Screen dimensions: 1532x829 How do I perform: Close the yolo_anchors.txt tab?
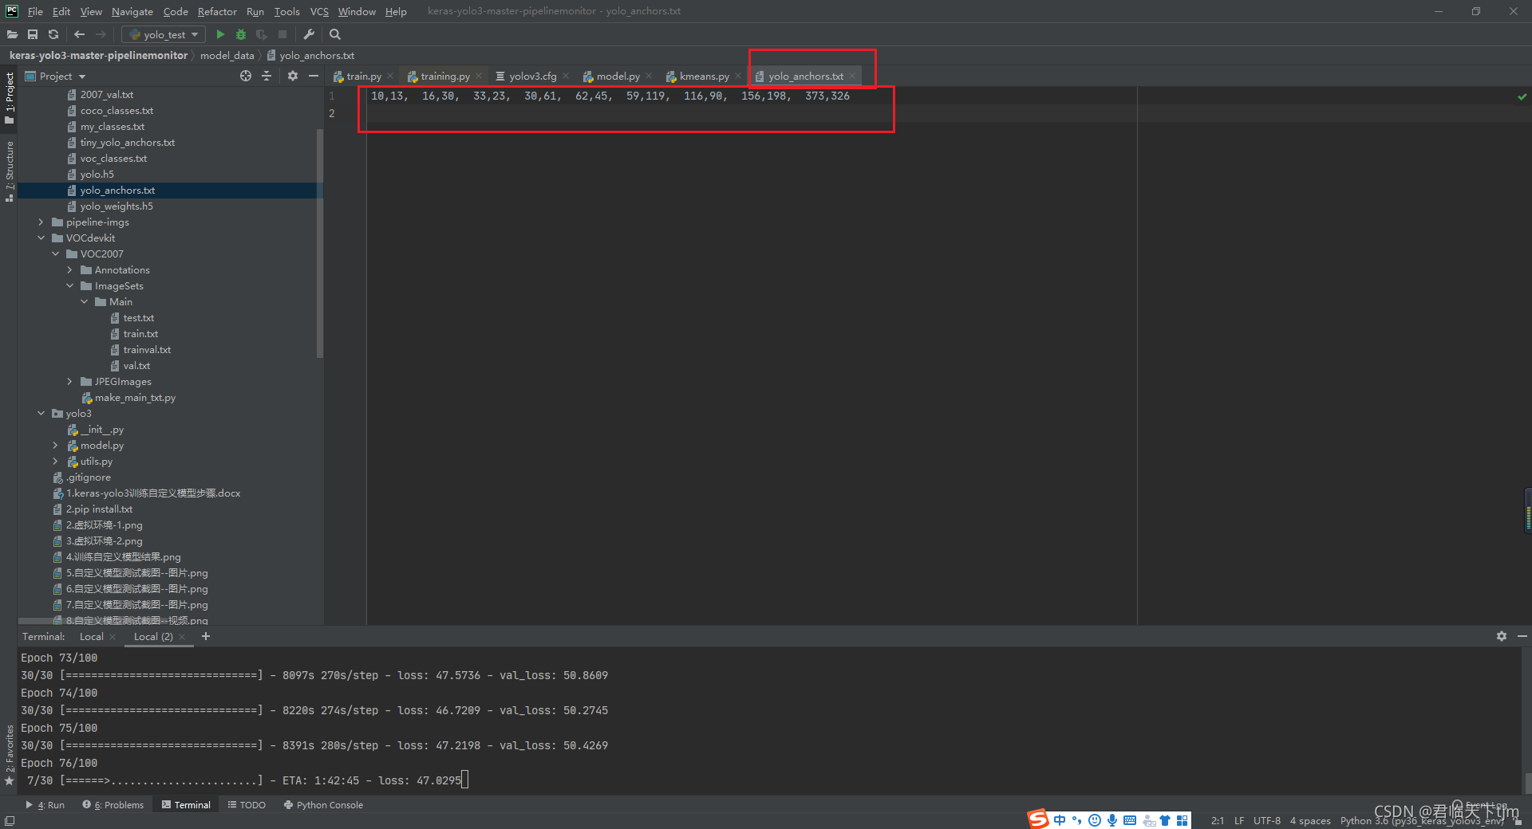(852, 77)
